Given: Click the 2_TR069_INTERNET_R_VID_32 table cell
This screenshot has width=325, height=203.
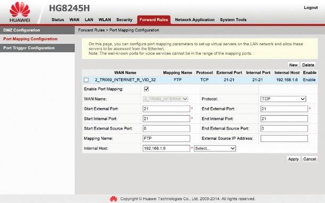Looking at the screenshot, I should click(125, 80).
